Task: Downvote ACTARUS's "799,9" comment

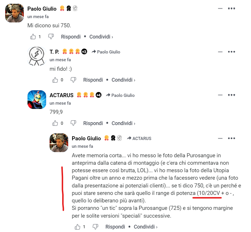Action: (x=73, y=123)
